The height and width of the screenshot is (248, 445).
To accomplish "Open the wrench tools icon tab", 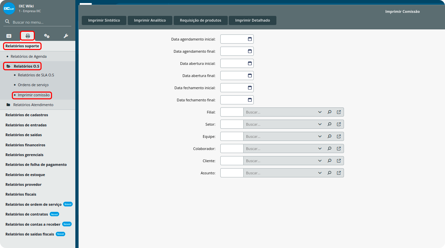I will 66,36.
